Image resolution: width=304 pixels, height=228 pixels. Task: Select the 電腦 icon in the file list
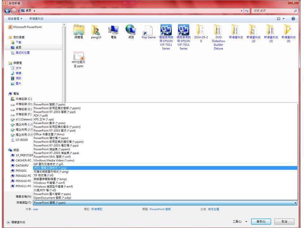114,31
